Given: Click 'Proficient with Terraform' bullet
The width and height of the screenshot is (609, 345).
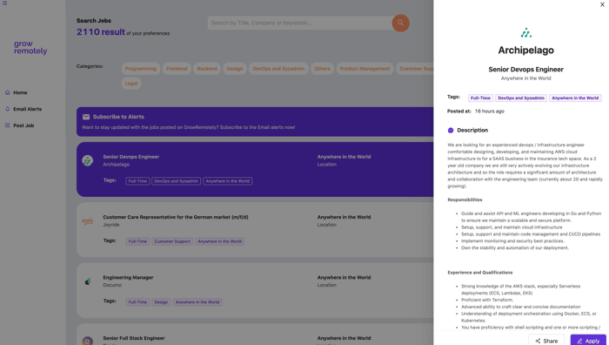Looking at the screenshot, I should (487, 300).
